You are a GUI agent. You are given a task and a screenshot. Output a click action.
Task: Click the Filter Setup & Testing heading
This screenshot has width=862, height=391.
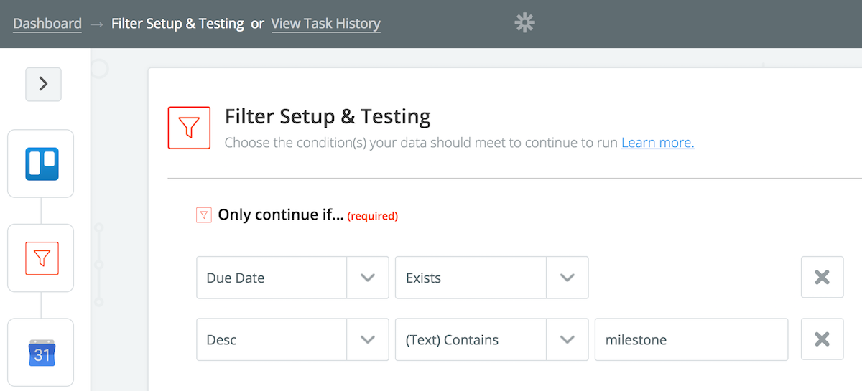(x=328, y=116)
